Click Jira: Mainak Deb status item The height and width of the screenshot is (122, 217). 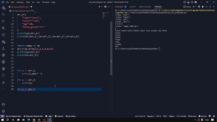click(14, 116)
